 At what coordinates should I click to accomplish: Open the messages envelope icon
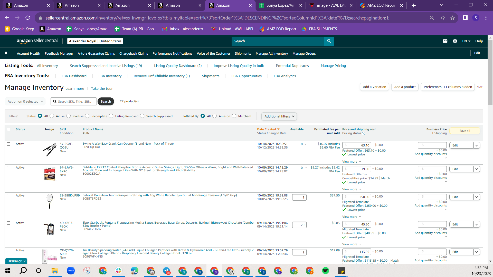[x=445, y=41]
